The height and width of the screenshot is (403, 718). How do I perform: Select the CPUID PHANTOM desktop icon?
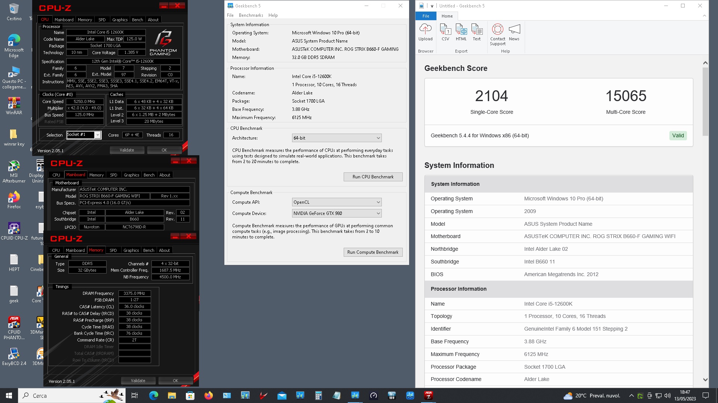(14, 328)
